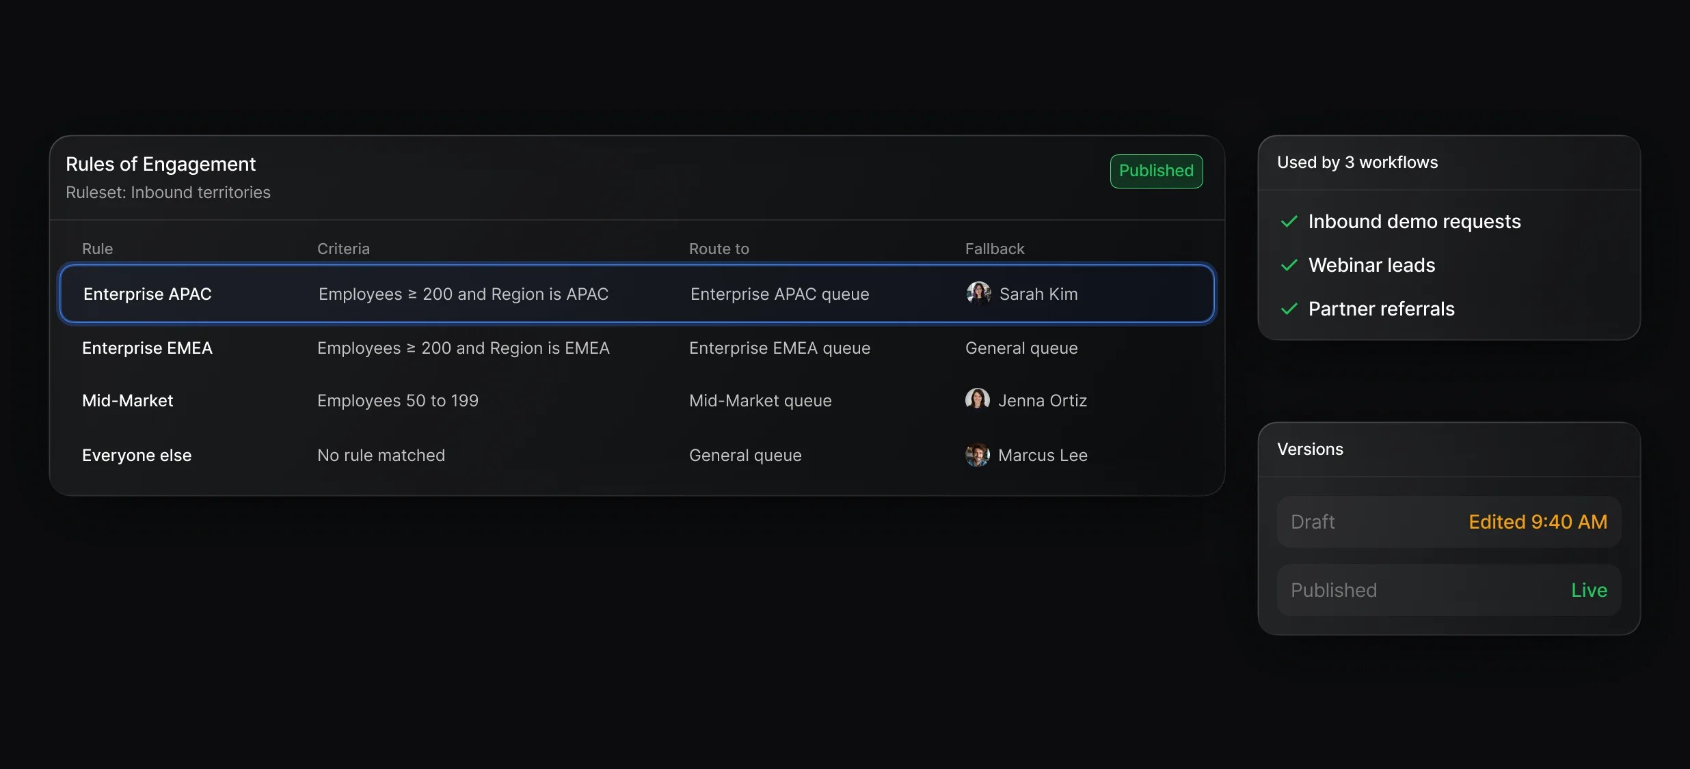Click the Sarah Kim fallback name
This screenshot has height=769, width=1690.
[x=1038, y=294]
